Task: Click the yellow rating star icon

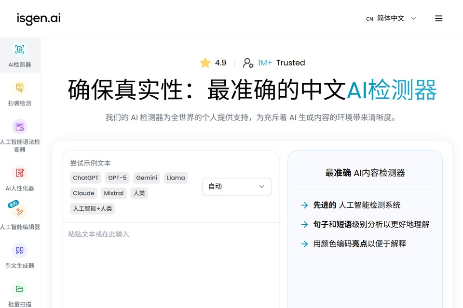Action: coord(205,63)
